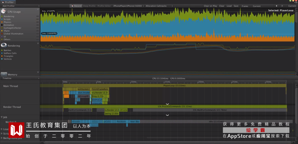The height and width of the screenshot is (144, 298).
Task: Expand Render Thread rows with chevron
Action: tap(167, 115)
